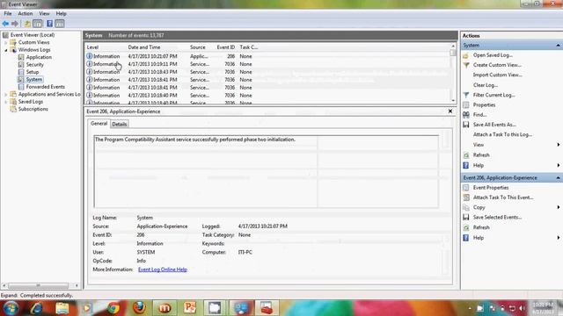Click Create Custom View action
This screenshot has width=563, height=316.
[497, 65]
